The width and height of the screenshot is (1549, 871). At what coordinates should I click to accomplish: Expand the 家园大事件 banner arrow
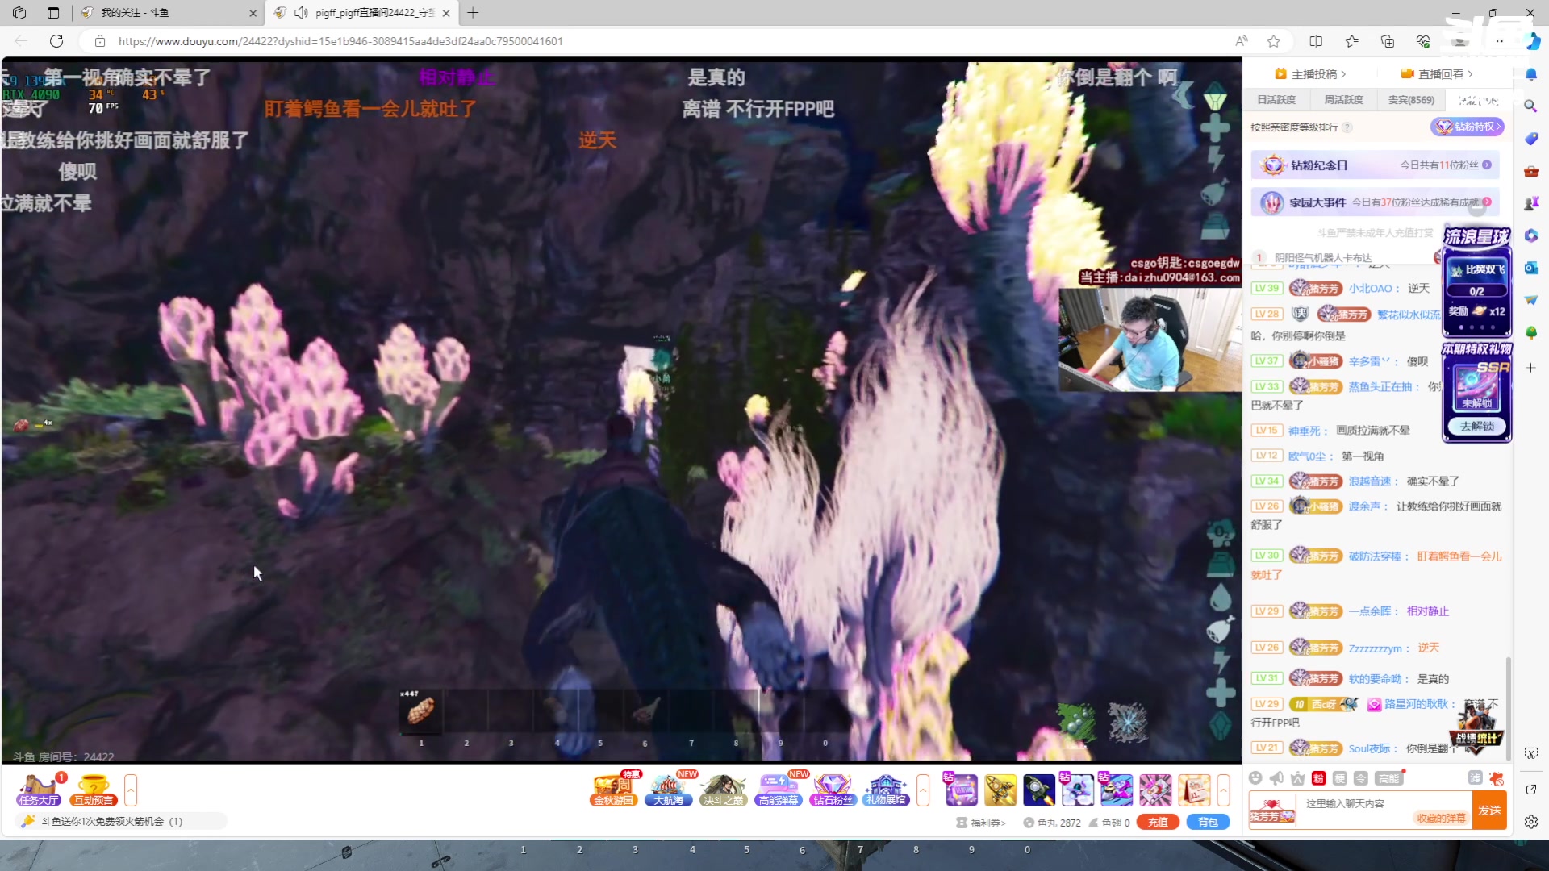(x=1487, y=202)
